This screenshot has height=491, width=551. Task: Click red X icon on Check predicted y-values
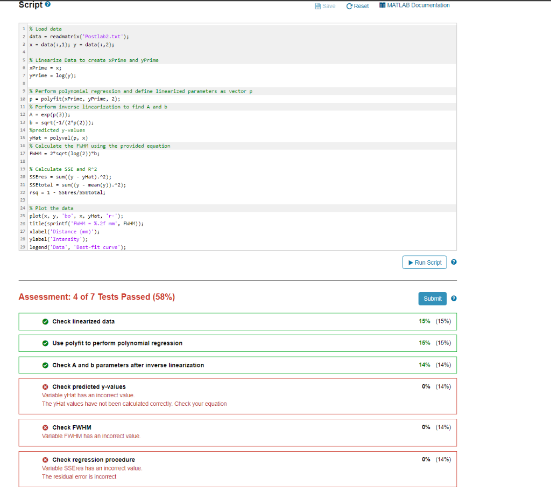[46, 386]
